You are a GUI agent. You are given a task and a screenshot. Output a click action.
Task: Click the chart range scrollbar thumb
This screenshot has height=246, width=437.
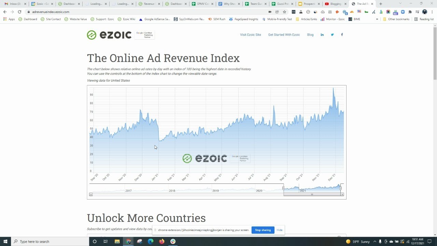coord(312,194)
